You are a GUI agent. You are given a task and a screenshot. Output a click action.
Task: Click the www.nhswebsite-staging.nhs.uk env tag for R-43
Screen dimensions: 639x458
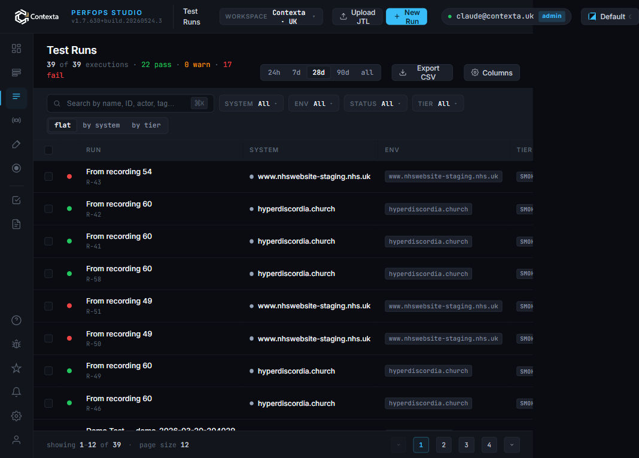tap(443, 177)
